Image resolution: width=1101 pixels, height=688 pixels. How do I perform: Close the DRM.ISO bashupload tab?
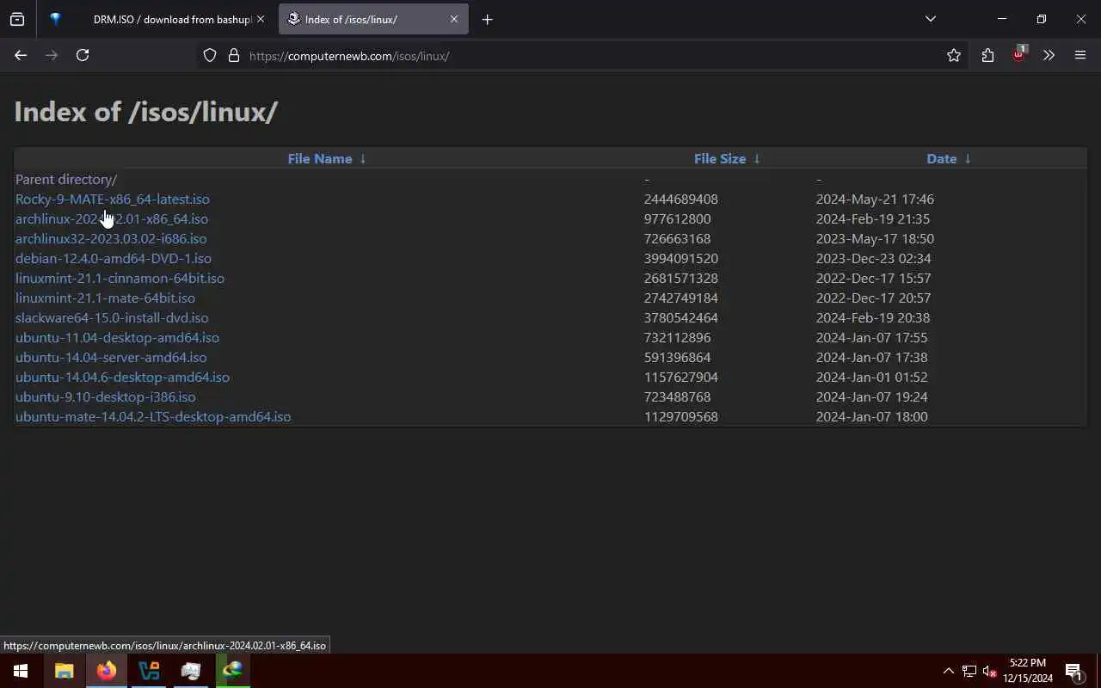click(x=261, y=19)
